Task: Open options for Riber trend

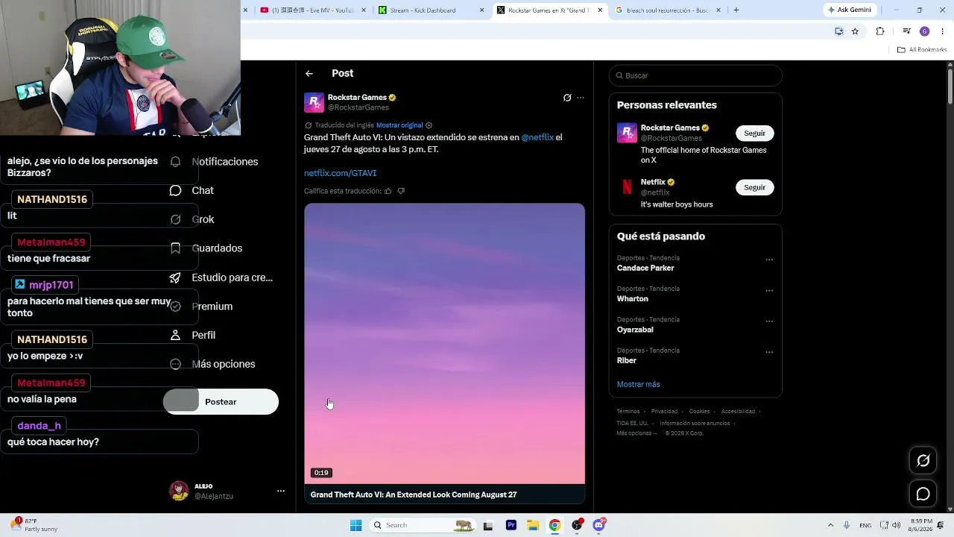Action: point(769,352)
